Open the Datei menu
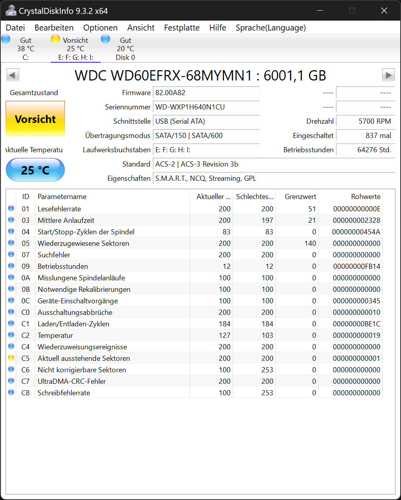 (x=15, y=28)
